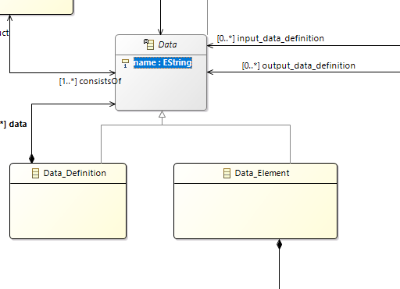Viewport: 400px width, 289px height.
Task: Click the composition diamond above Data_Definition
Action: point(31,158)
